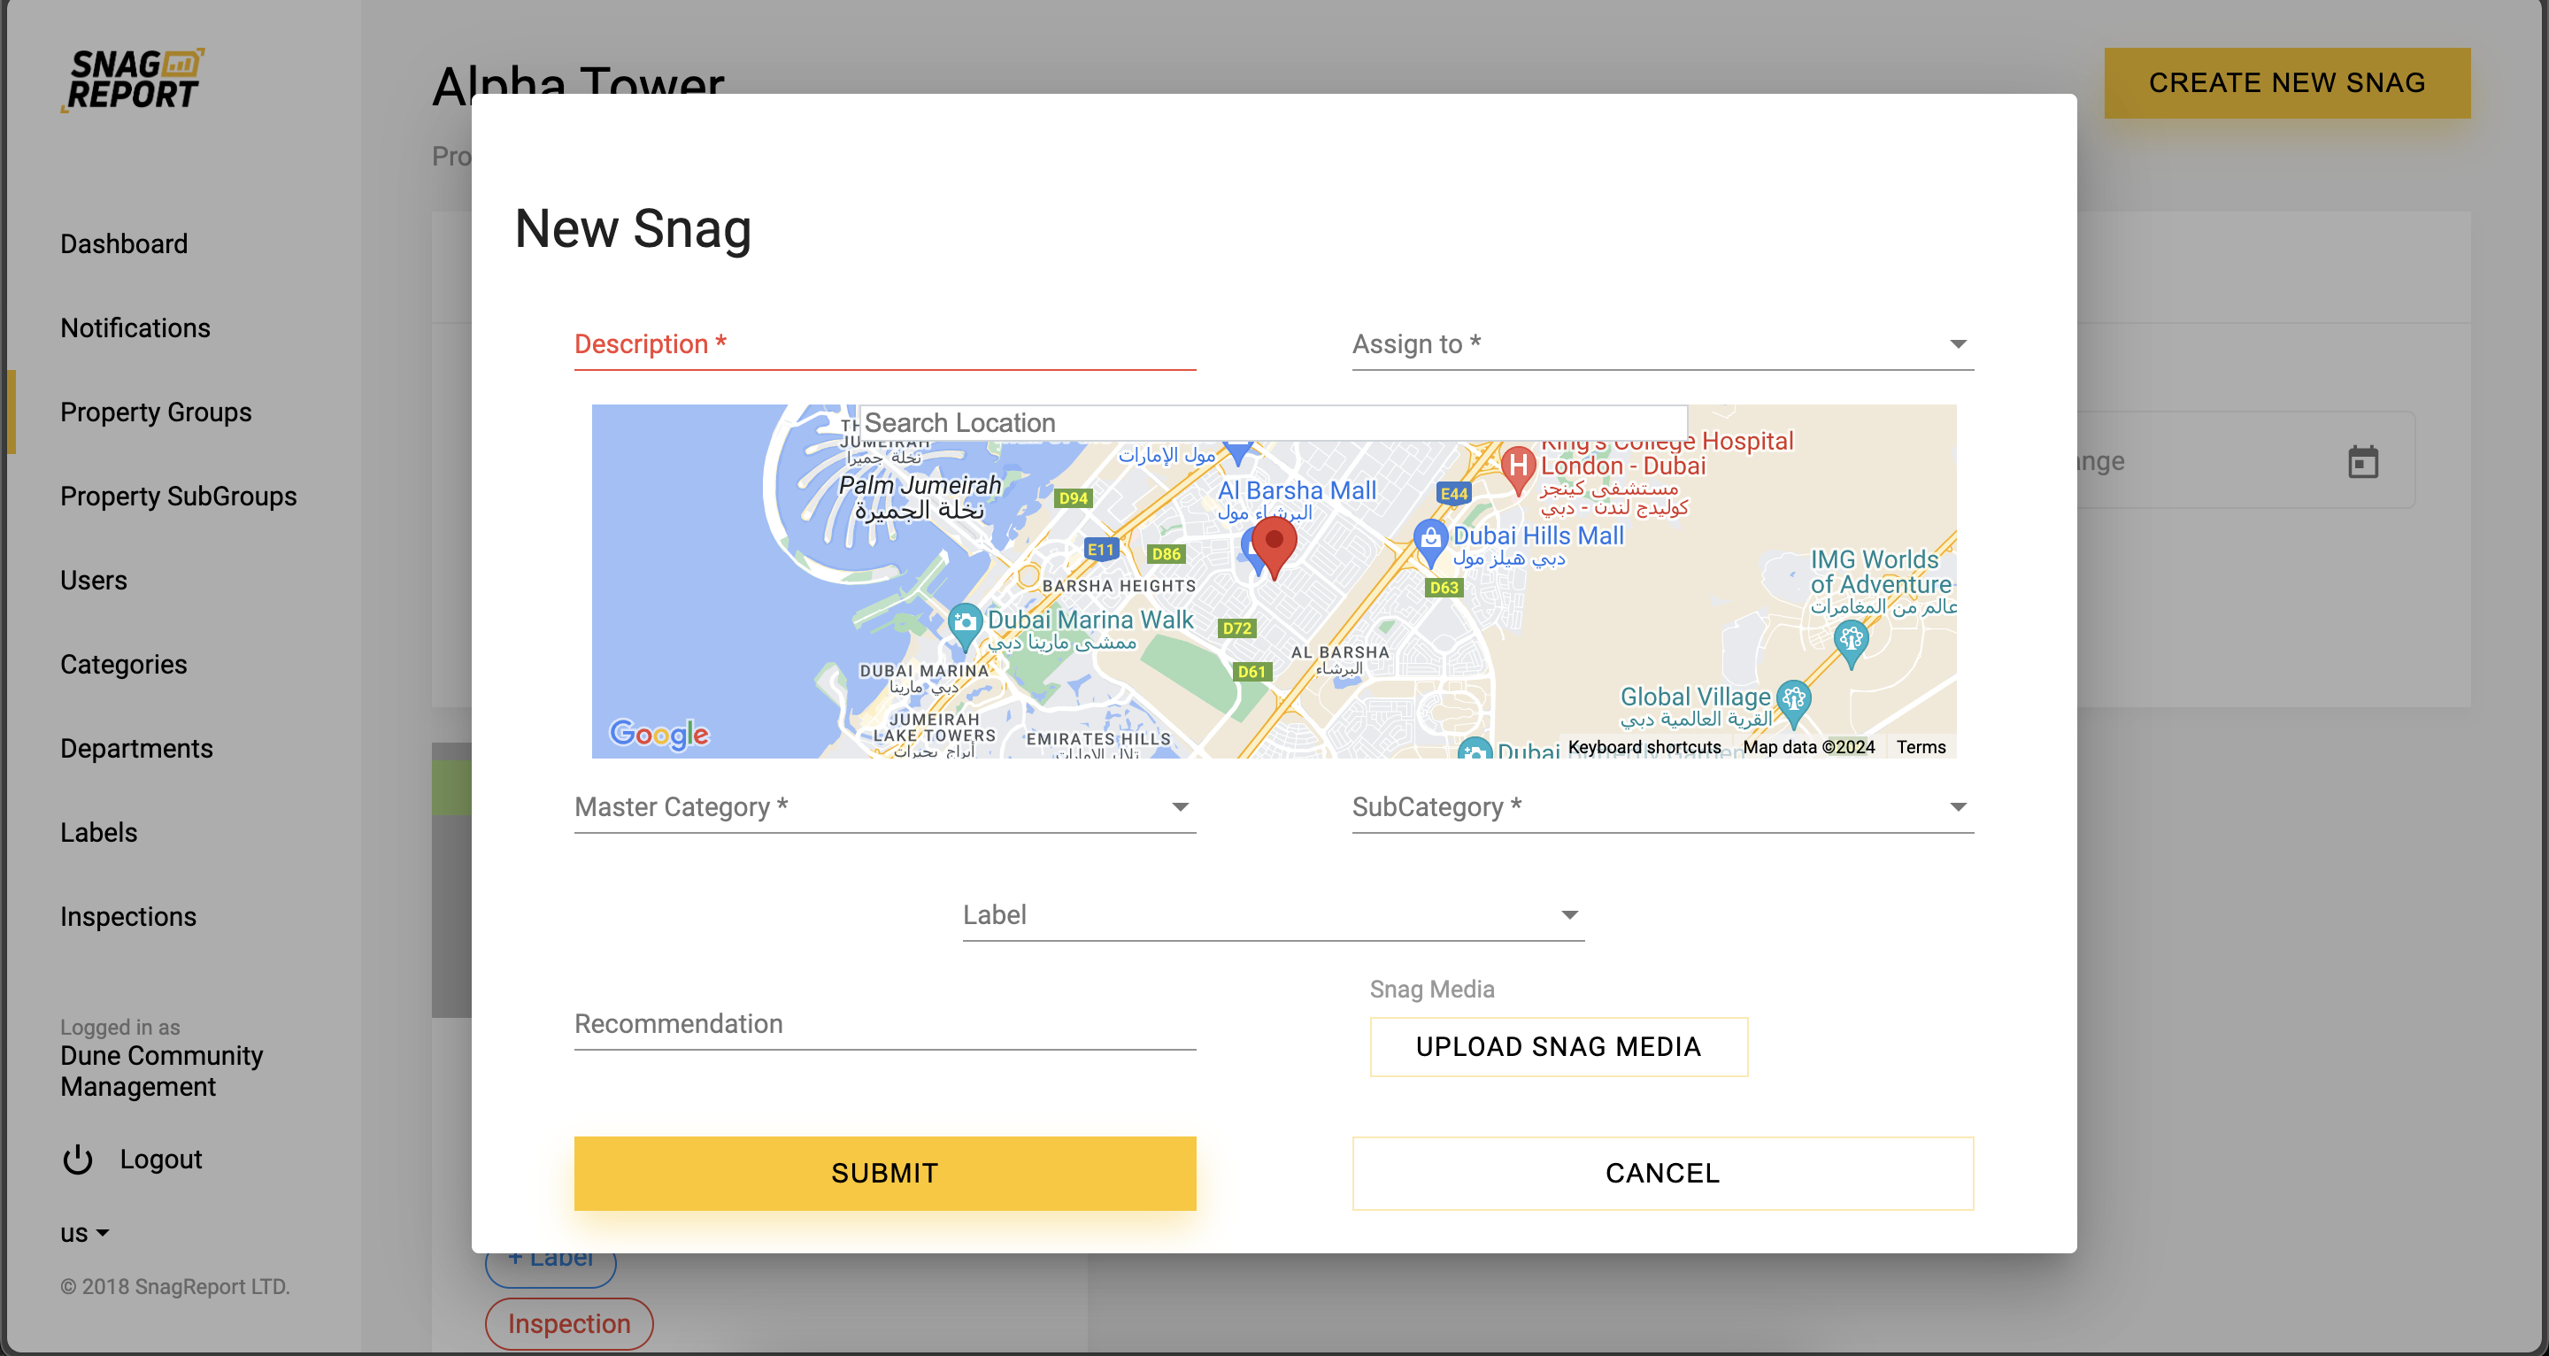Screen dimensions: 2549x1356
Task: Click the UPLOAD SNAG MEDIA button
Action: point(1558,1046)
